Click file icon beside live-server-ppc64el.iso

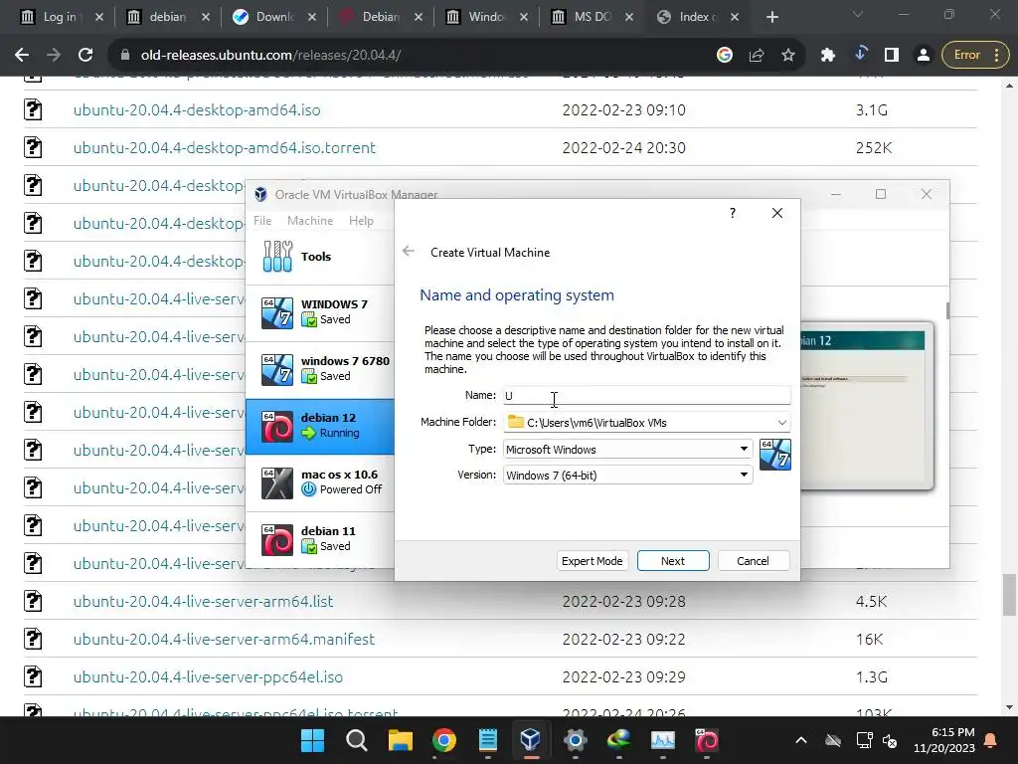click(x=33, y=676)
